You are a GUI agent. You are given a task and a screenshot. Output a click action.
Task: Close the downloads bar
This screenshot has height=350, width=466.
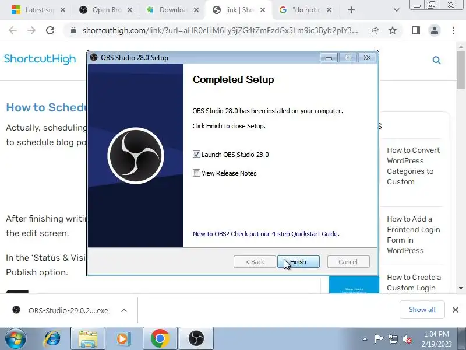[456, 310]
